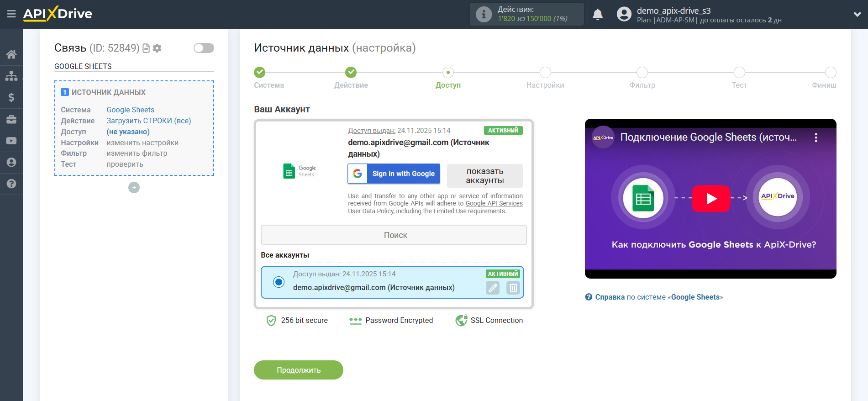This screenshot has height=401, width=868.
Task: Click the Password Encrypted asterisks icon
Action: pos(356,321)
